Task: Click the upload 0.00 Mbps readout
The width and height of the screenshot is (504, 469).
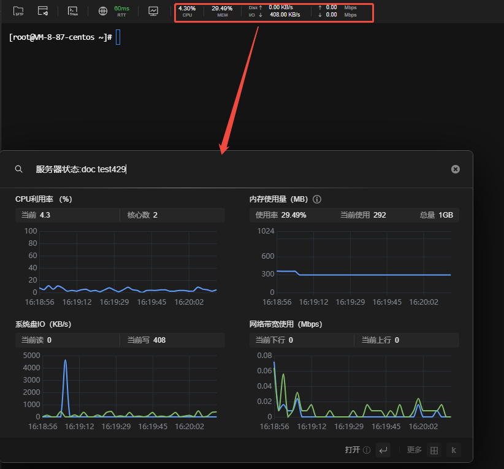Action: point(337,7)
